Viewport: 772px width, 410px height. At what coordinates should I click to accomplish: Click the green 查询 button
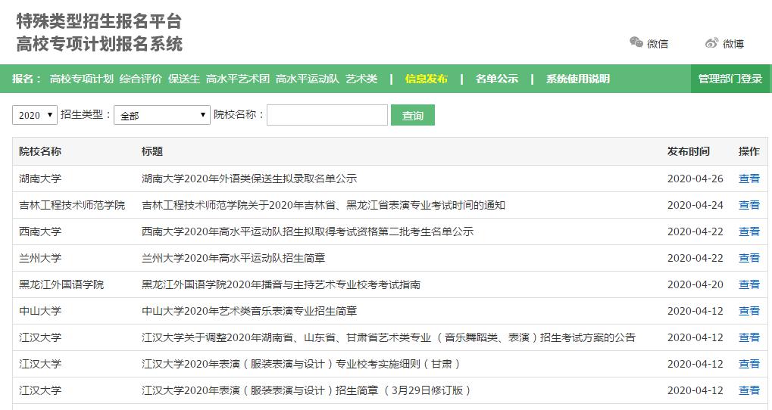[x=413, y=115]
